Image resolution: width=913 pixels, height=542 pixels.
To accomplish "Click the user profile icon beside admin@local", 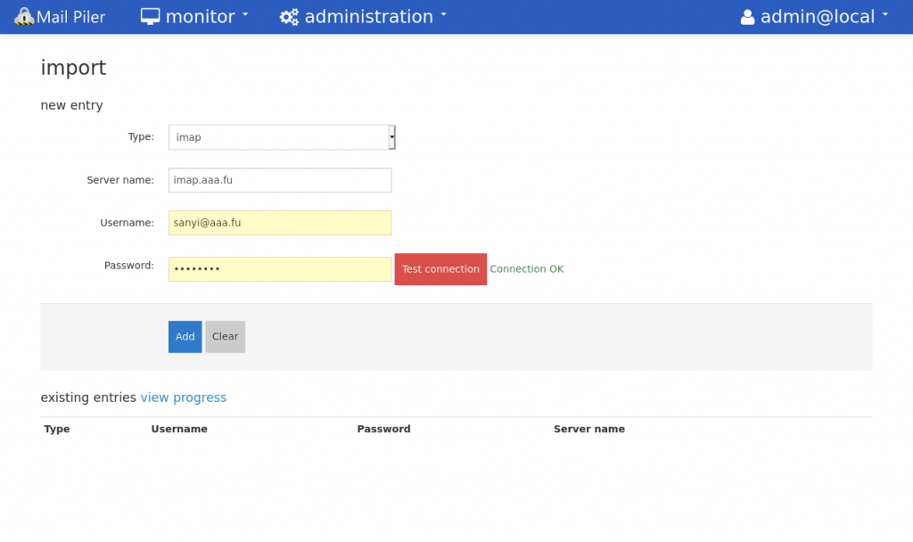I will [x=748, y=17].
